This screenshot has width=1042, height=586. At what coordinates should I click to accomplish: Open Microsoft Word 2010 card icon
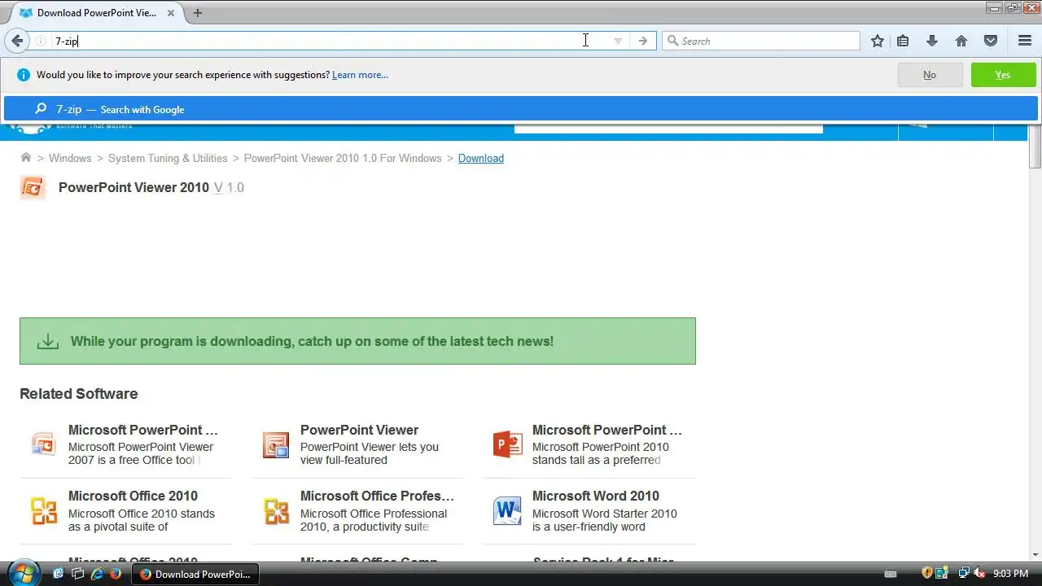(x=508, y=511)
